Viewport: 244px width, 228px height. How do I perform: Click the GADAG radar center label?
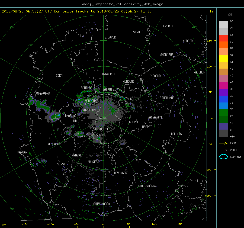103,118
